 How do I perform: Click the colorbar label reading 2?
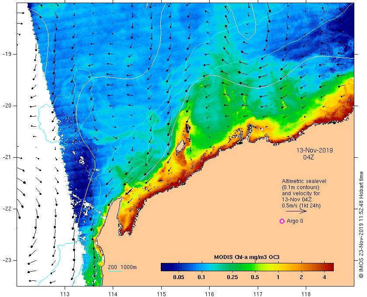[301, 277]
